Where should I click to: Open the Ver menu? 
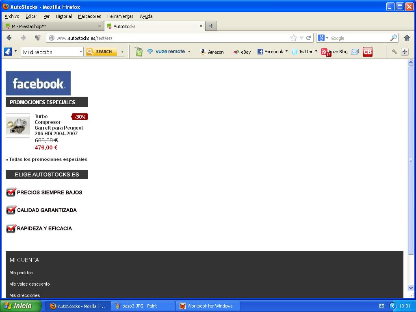(46, 16)
